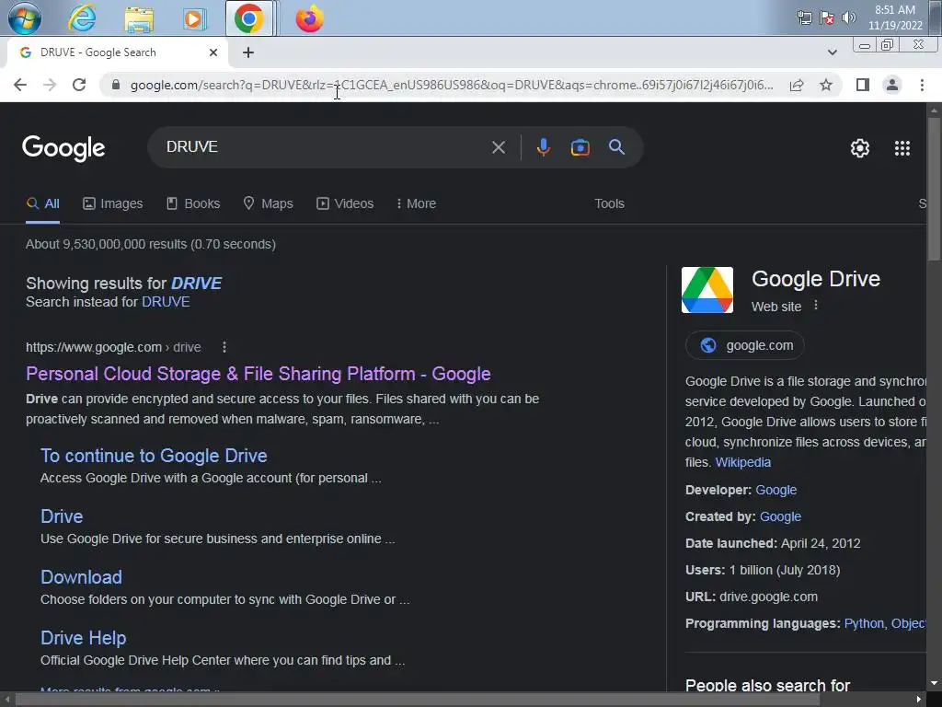942x707 pixels.
Task: Click Google next to Created by
Action: (x=780, y=516)
